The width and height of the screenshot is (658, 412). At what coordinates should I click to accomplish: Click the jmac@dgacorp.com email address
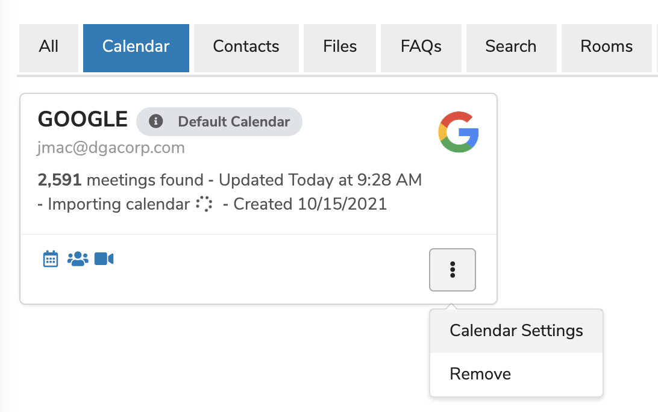coord(111,148)
